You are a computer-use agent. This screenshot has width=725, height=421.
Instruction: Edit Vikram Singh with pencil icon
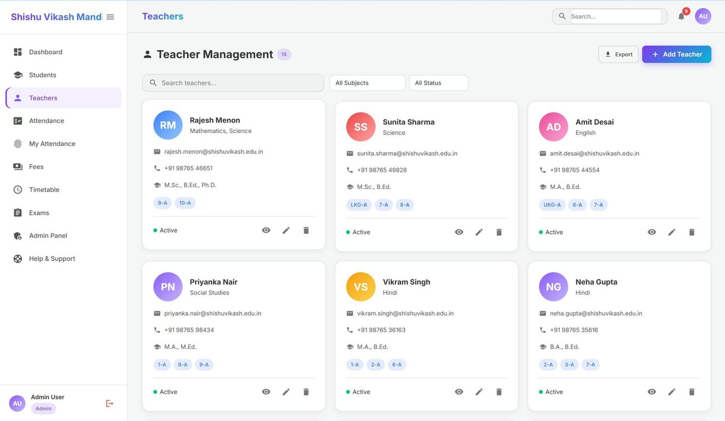pyautogui.click(x=479, y=392)
